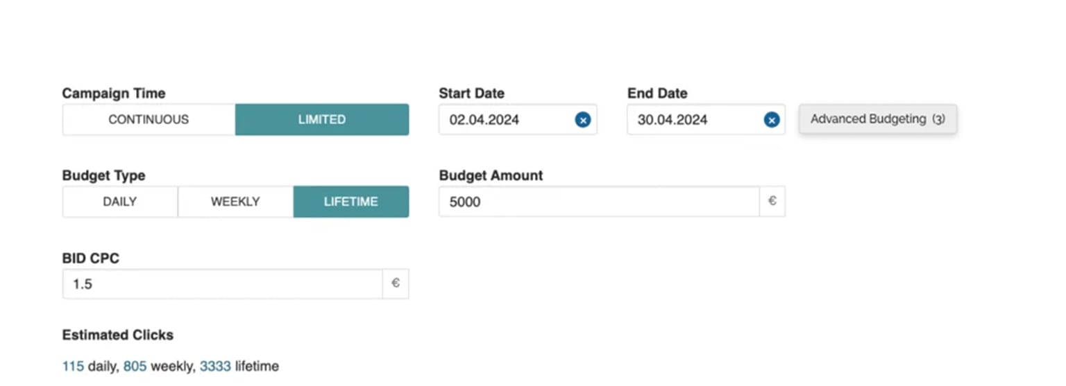The image size is (1066, 386).
Task: Choose the DAILY budget type
Action: click(120, 202)
